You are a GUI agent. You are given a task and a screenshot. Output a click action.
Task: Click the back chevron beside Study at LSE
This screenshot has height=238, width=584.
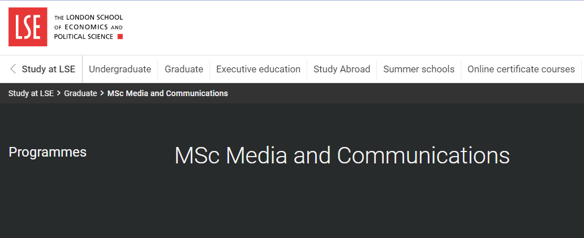point(13,69)
